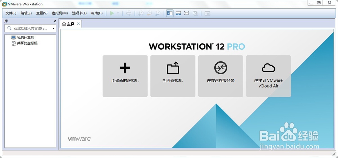
Task: Toggle the thumbnail bar view icon
Action: pos(178,14)
